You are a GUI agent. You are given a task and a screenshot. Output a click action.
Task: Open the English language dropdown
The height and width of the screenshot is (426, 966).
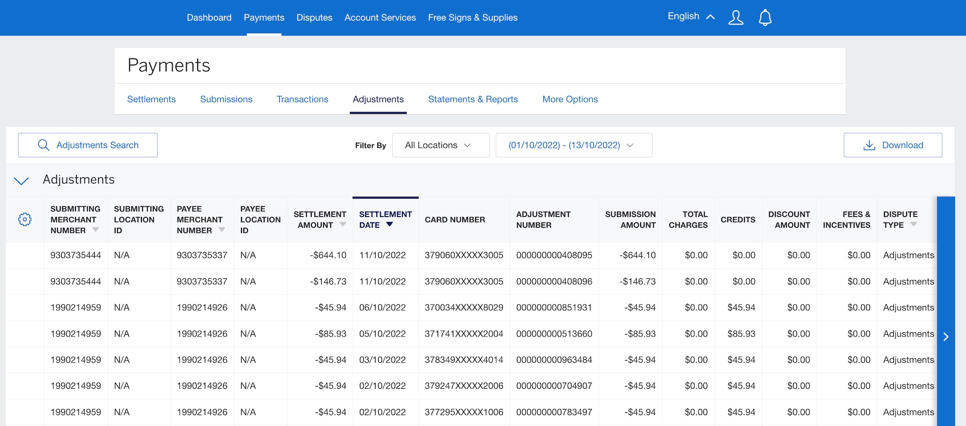coord(691,16)
